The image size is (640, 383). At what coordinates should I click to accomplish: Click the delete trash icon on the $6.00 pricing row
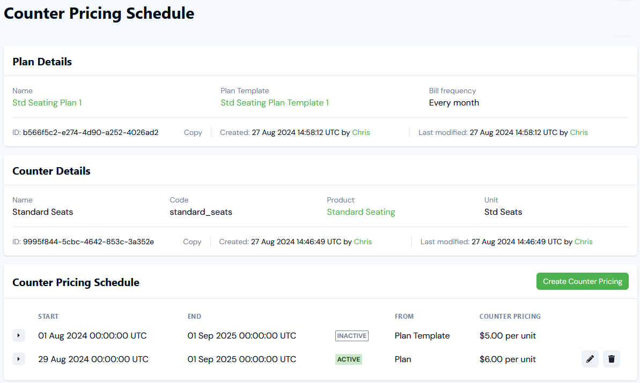coord(611,359)
